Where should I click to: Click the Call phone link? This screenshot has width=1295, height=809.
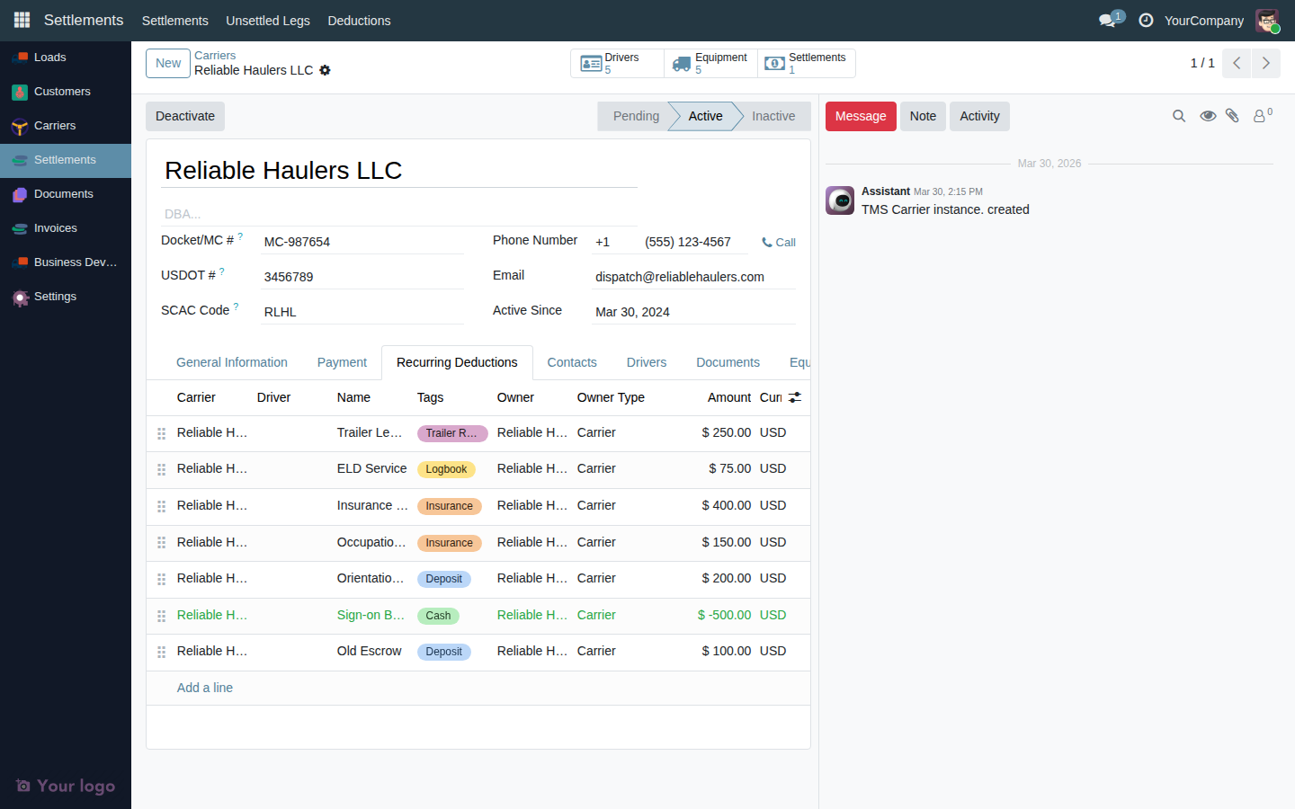tap(779, 243)
